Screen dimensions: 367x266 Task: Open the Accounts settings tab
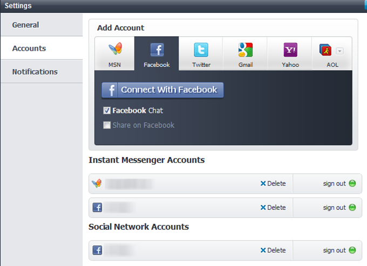(x=42, y=48)
